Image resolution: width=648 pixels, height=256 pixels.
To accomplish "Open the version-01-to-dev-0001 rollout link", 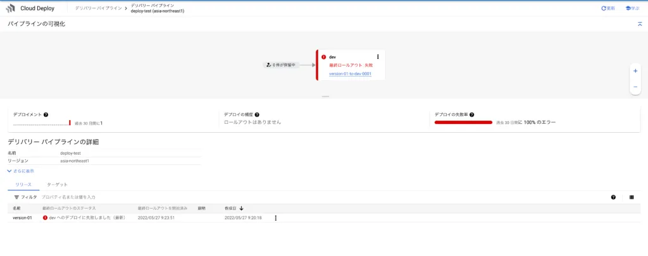I will (x=350, y=73).
